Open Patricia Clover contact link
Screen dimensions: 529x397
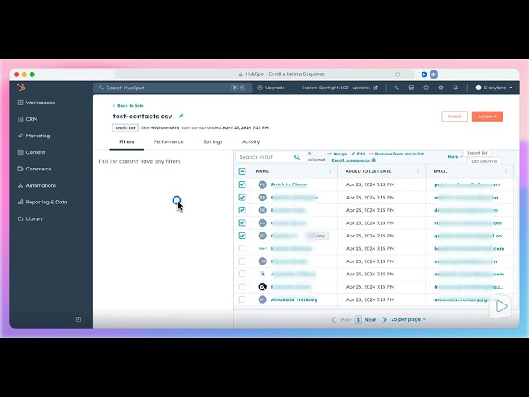(x=289, y=184)
